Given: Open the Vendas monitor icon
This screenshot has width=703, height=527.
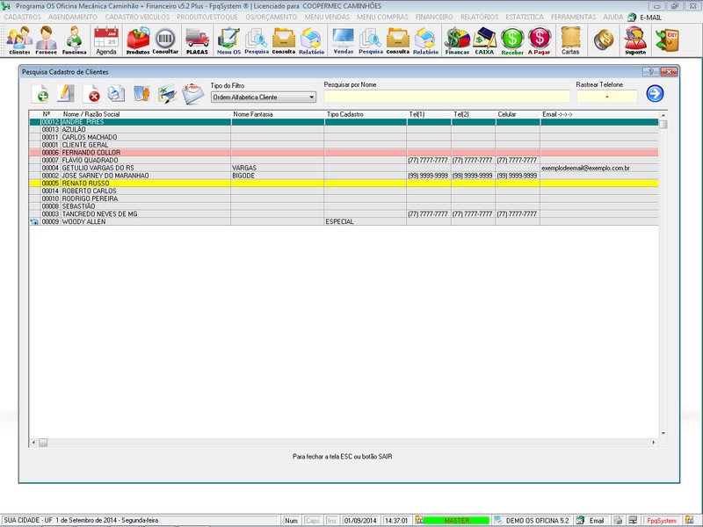Looking at the screenshot, I should point(343,40).
